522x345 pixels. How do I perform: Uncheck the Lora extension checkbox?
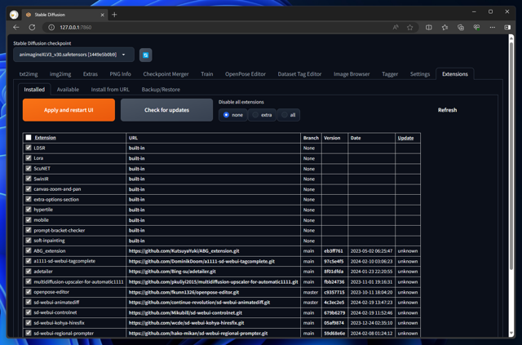tap(29, 158)
